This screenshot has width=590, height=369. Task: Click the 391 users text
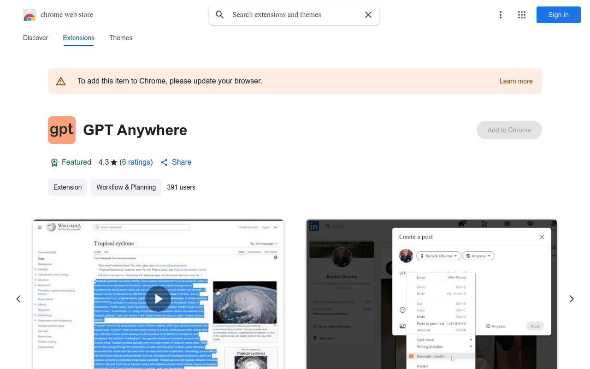pyautogui.click(x=181, y=187)
